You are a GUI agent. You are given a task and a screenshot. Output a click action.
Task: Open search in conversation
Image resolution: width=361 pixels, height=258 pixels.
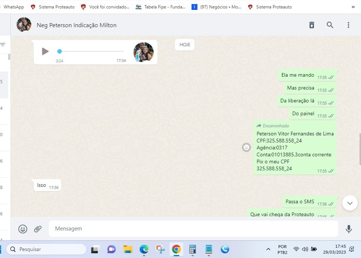[x=330, y=25]
